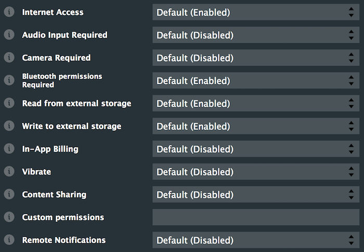The image size is (364, 252).
Task: Show info about Content Sharing
Action: click(9, 194)
